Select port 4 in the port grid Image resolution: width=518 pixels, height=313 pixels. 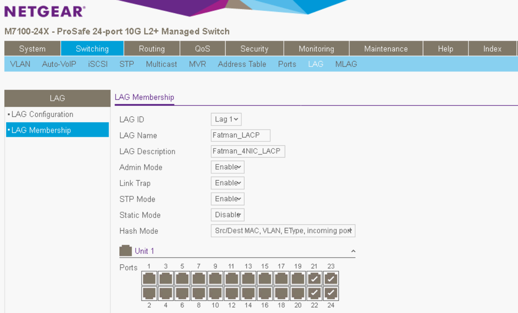(165, 293)
